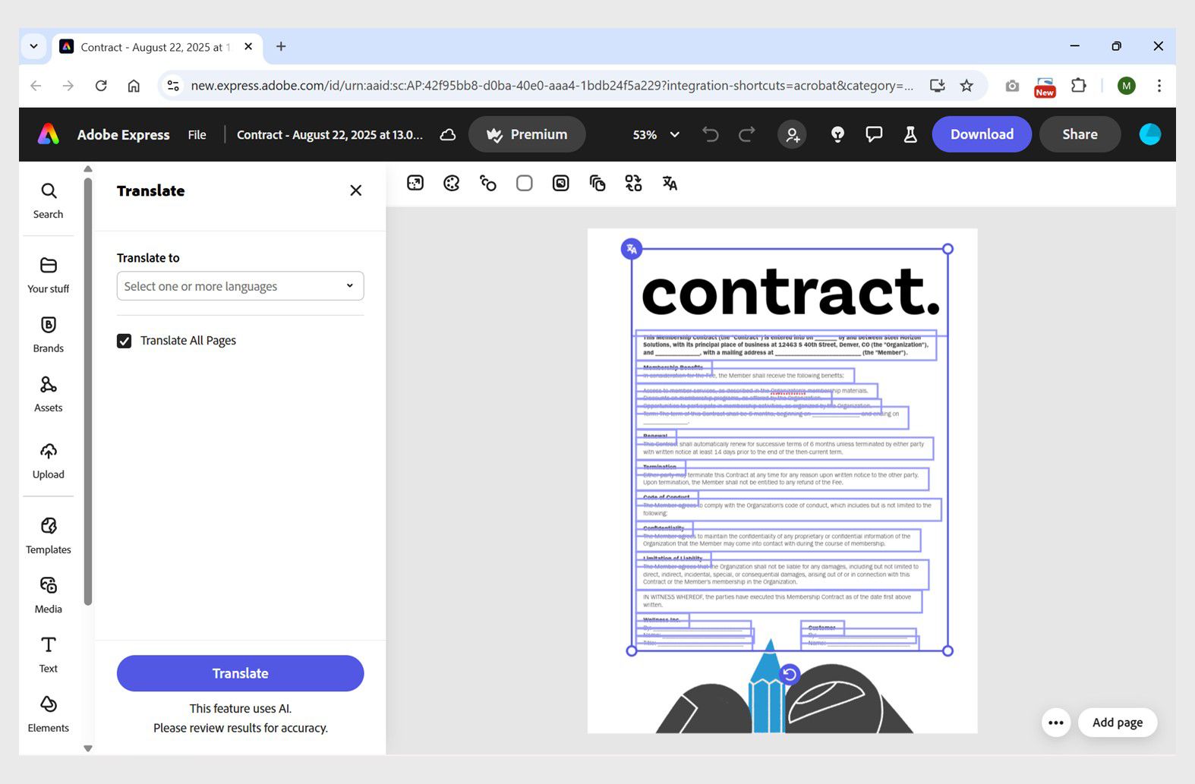The width and height of the screenshot is (1195, 784).
Task: Bookmark this page with star icon
Action: tap(966, 86)
